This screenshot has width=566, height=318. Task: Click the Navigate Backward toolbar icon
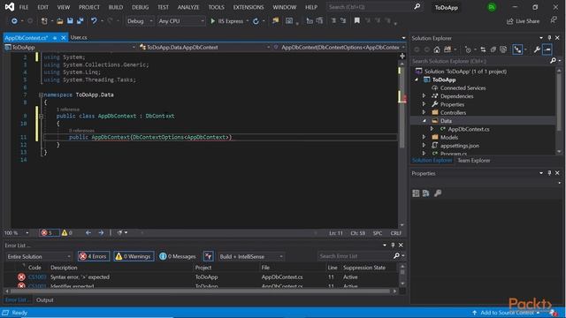(x=14, y=21)
